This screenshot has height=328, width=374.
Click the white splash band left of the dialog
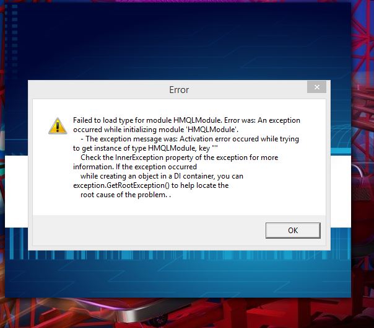click(x=16, y=191)
